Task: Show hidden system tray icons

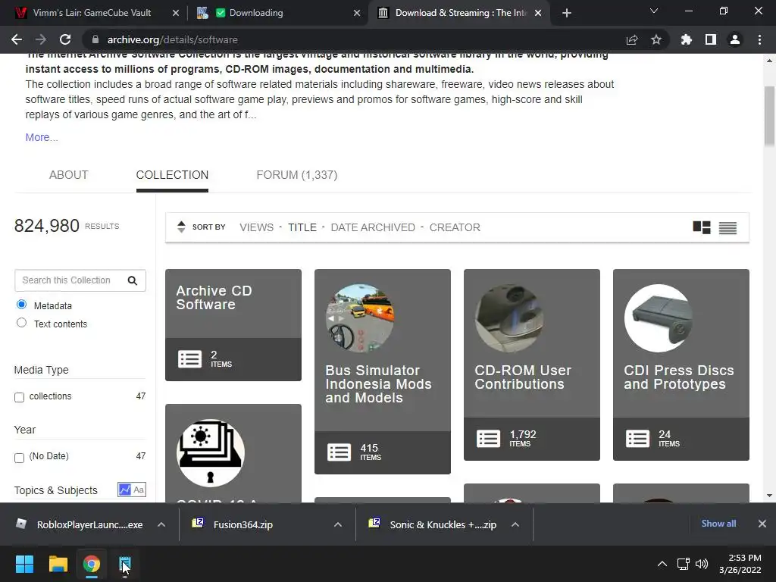Action: (662, 564)
